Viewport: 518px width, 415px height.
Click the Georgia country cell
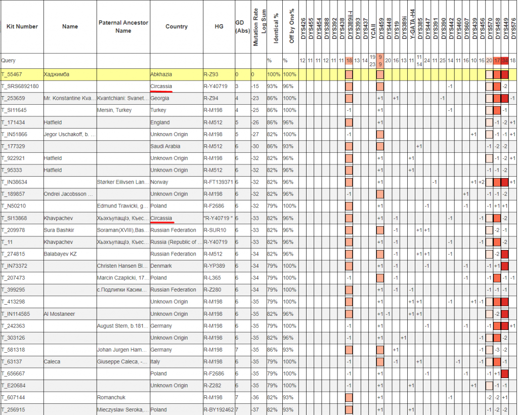tap(159, 98)
